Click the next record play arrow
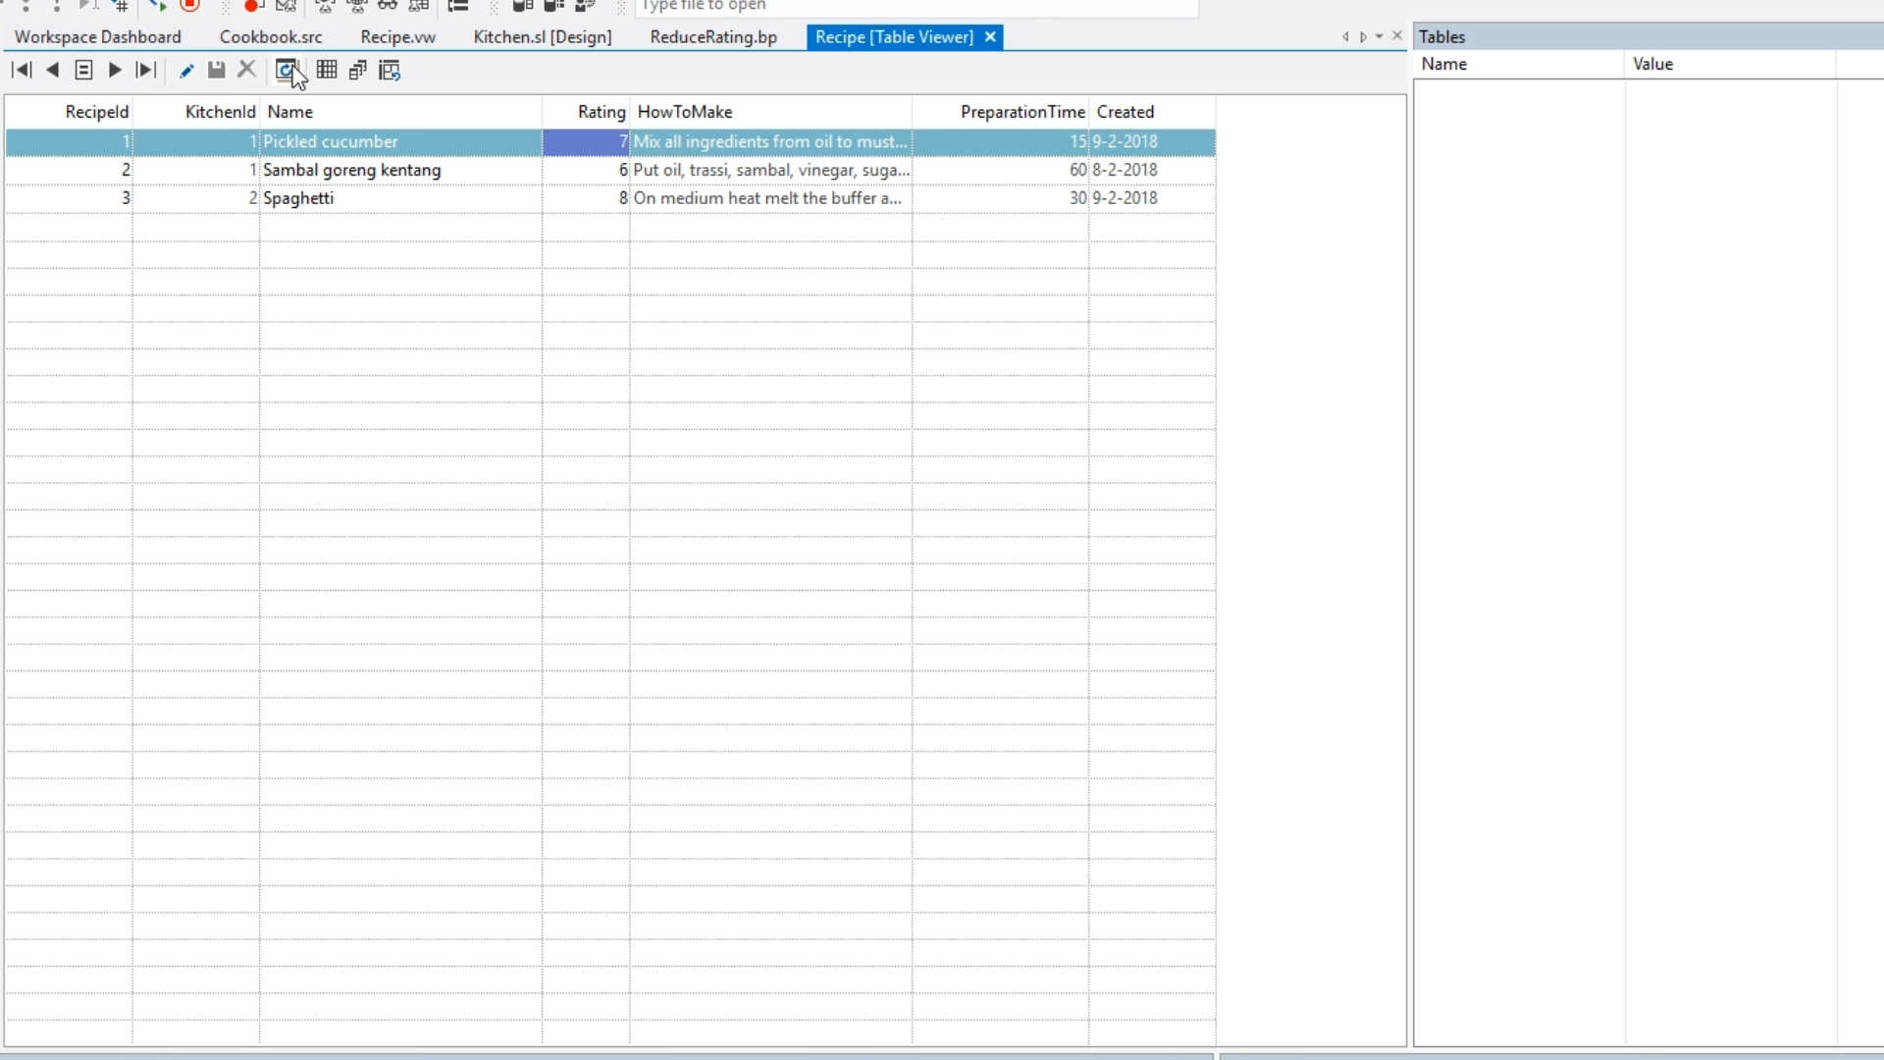This screenshot has height=1060, width=1884. pyautogui.click(x=115, y=71)
